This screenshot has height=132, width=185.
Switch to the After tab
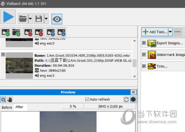click(x=20, y=107)
